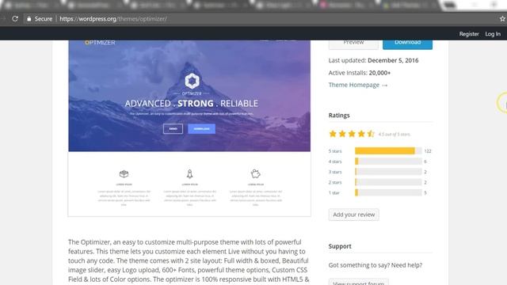Click the 2 stars rating row label

point(335,182)
